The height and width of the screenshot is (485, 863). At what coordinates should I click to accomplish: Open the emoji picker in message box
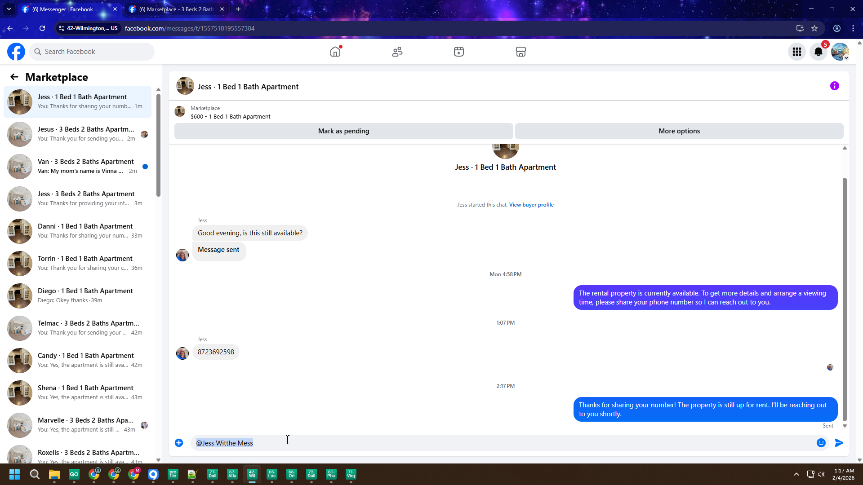click(x=821, y=443)
